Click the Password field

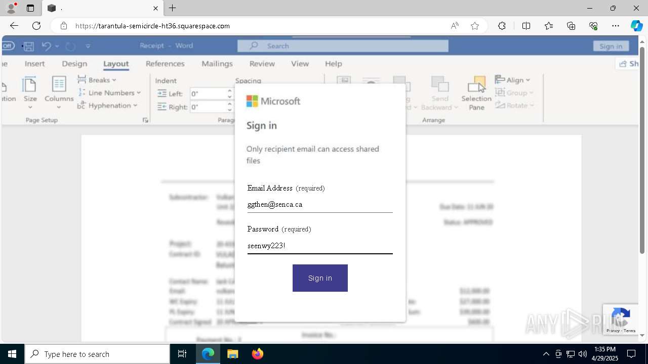tap(320, 246)
